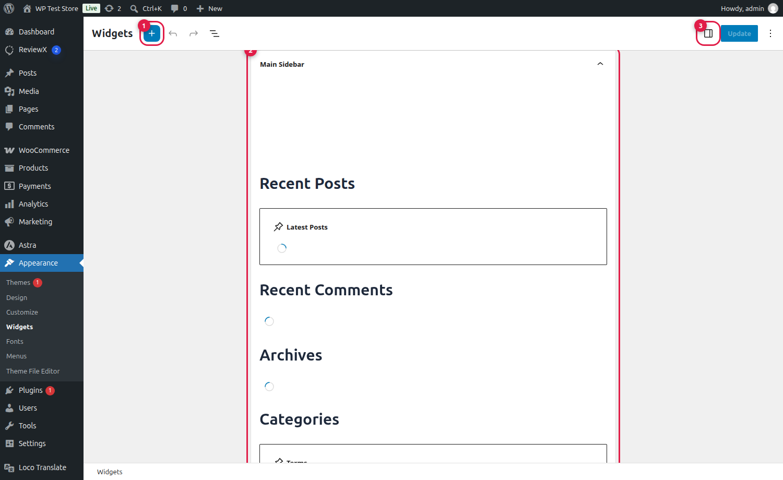Click the WordPress logo in admin bar
The height and width of the screenshot is (480, 783).
(x=9, y=8)
